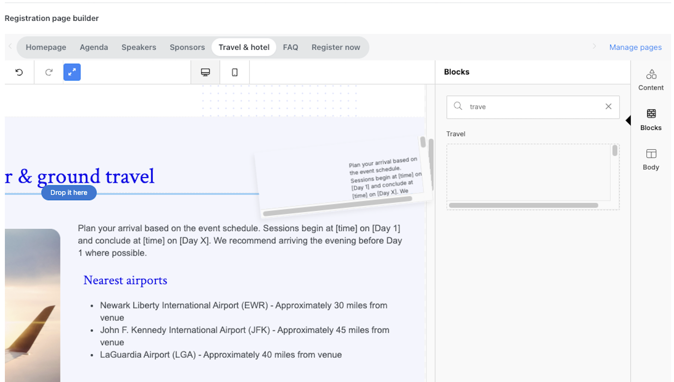Switch to desktop preview mode

[205, 72]
